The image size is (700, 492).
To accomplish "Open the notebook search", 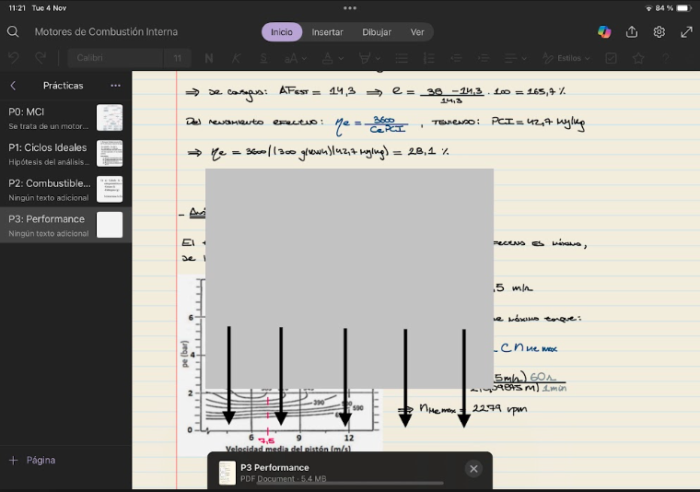I will tap(13, 31).
